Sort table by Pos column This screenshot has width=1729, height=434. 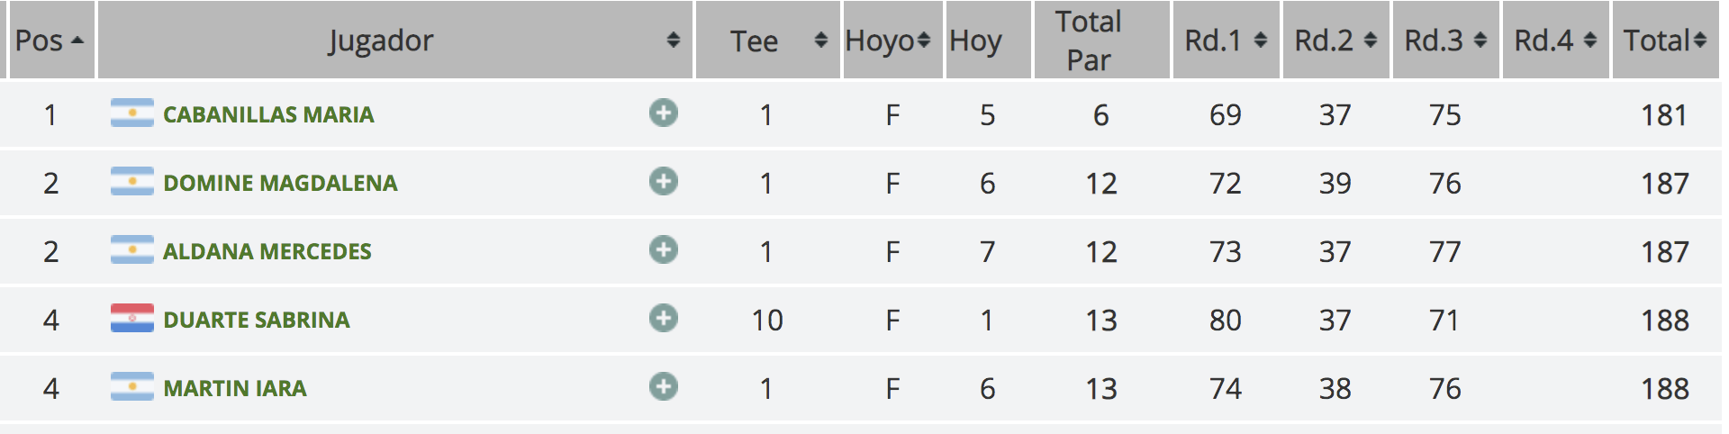tap(50, 40)
